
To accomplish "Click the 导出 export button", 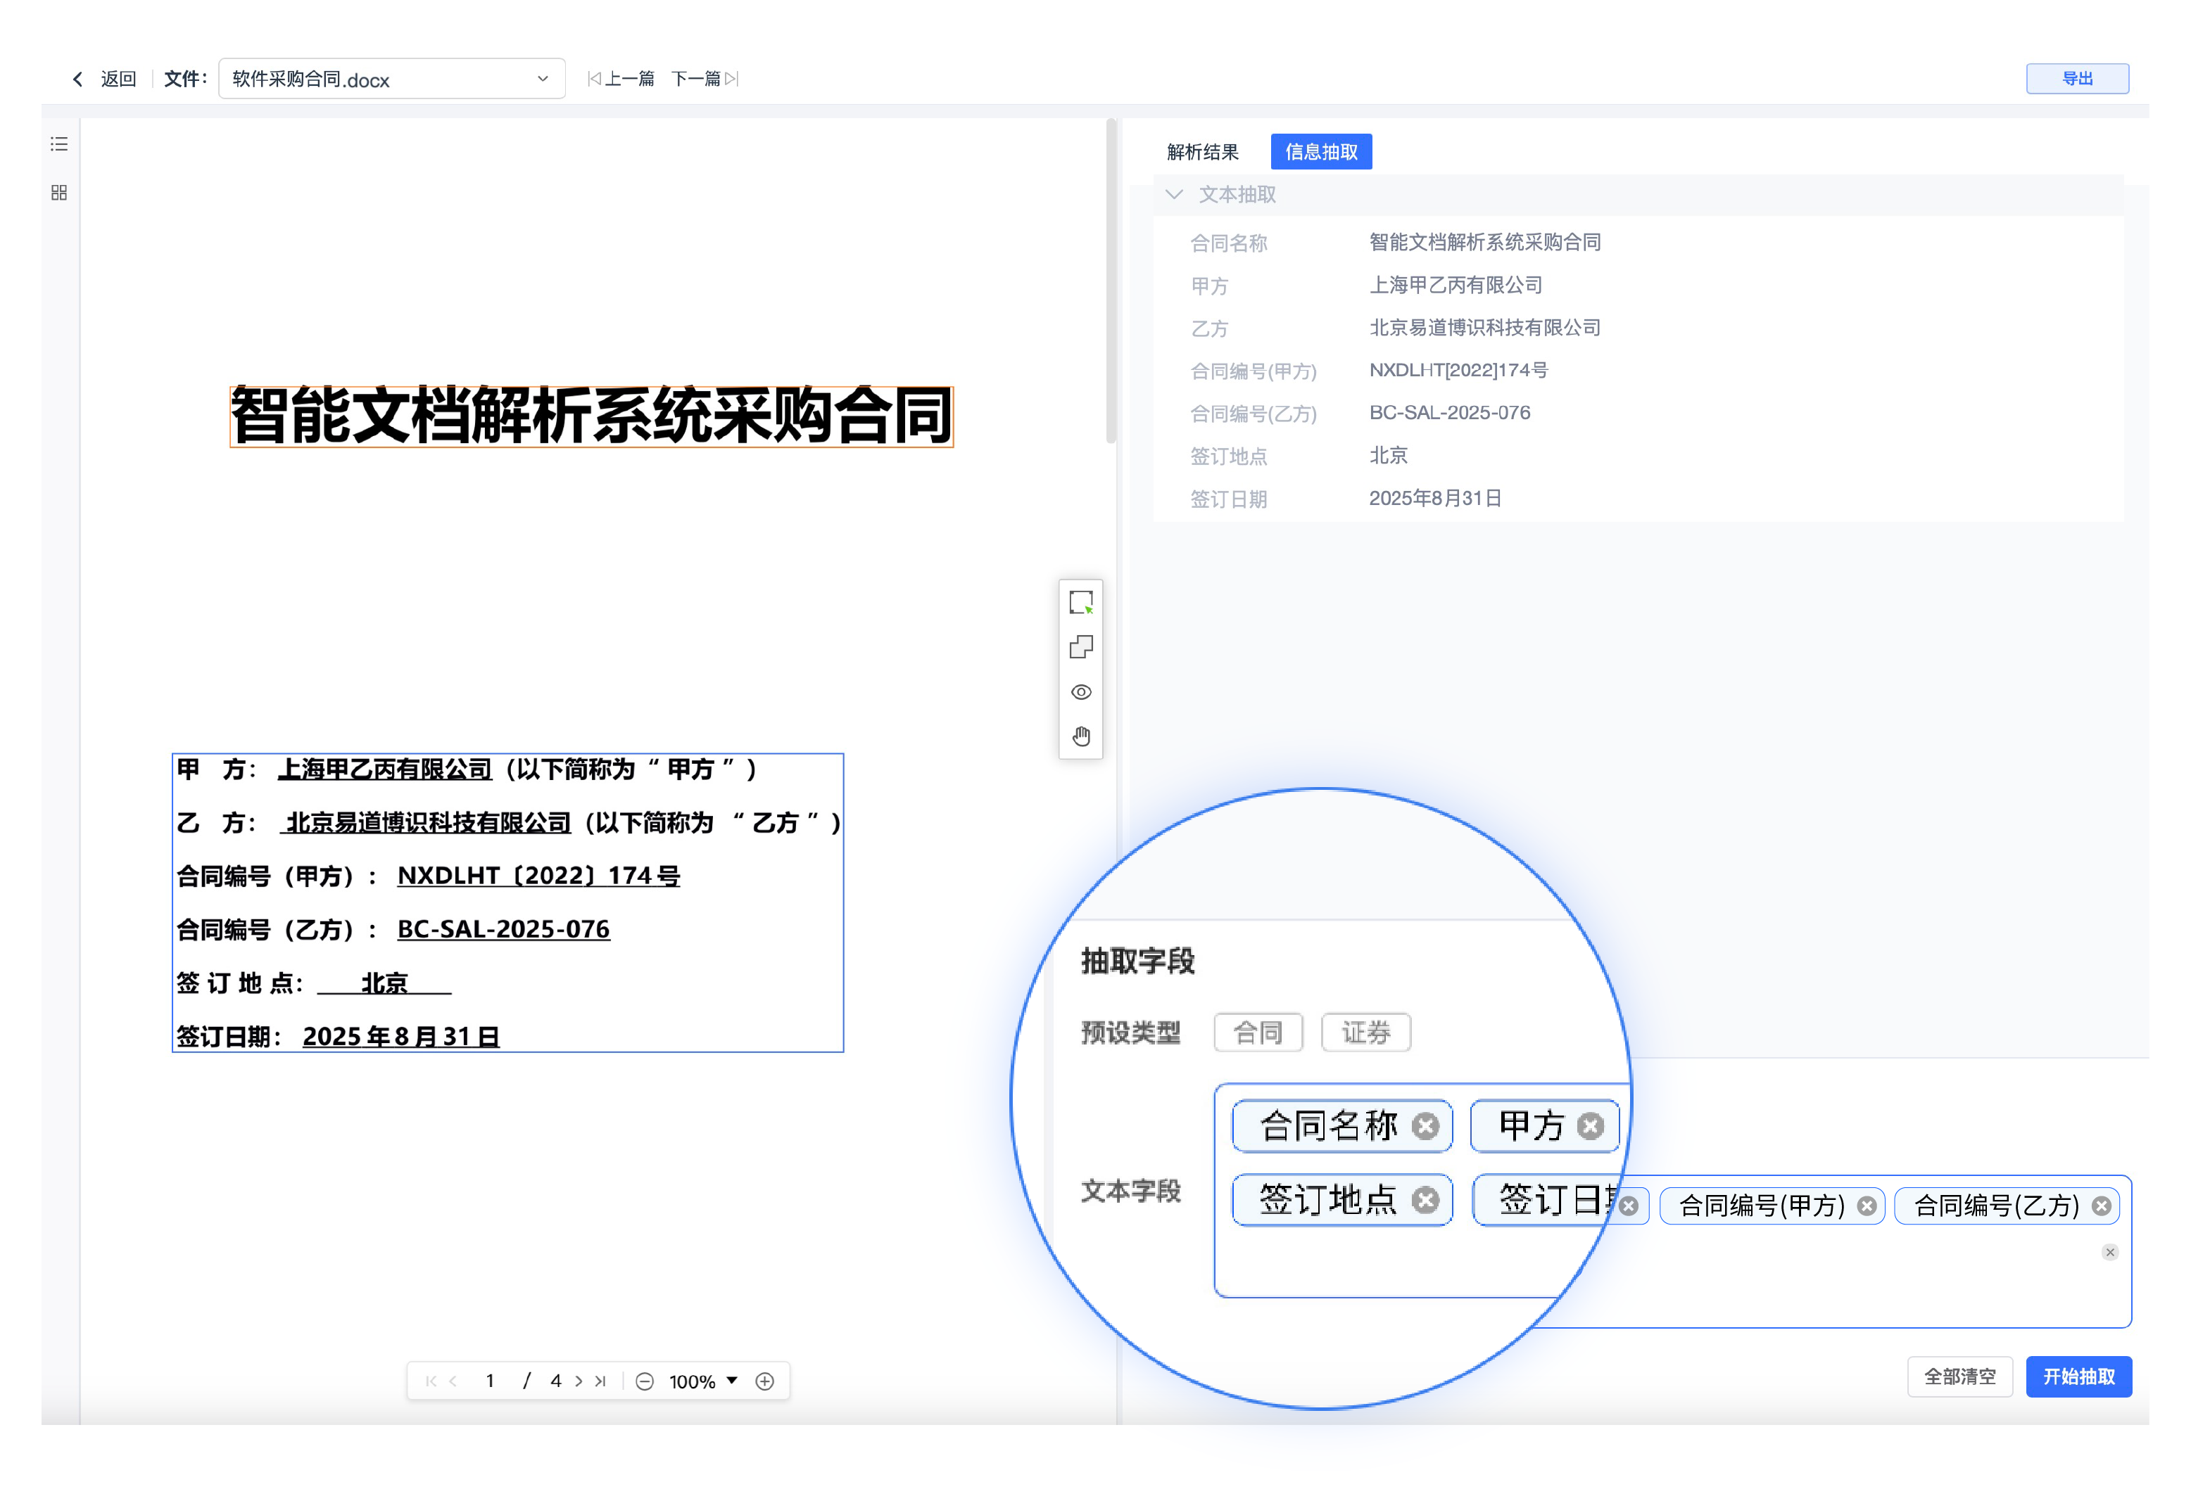I will click(x=2077, y=78).
